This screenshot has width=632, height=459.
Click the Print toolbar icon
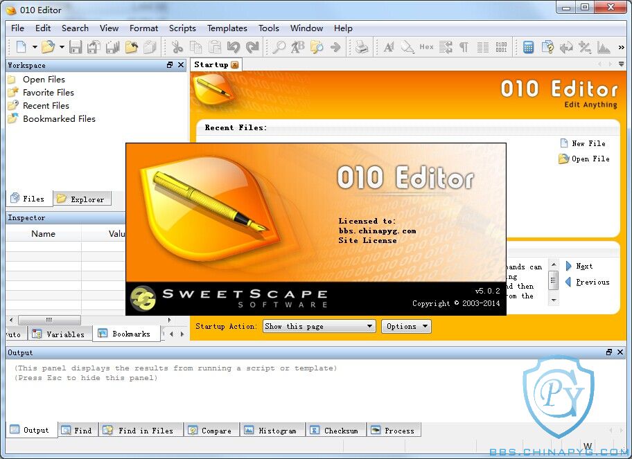(362, 47)
